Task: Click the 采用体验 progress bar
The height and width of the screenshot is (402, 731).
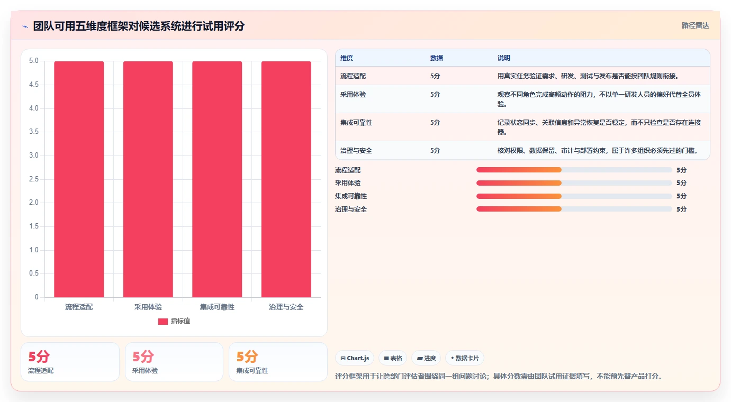Action: click(574, 183)
